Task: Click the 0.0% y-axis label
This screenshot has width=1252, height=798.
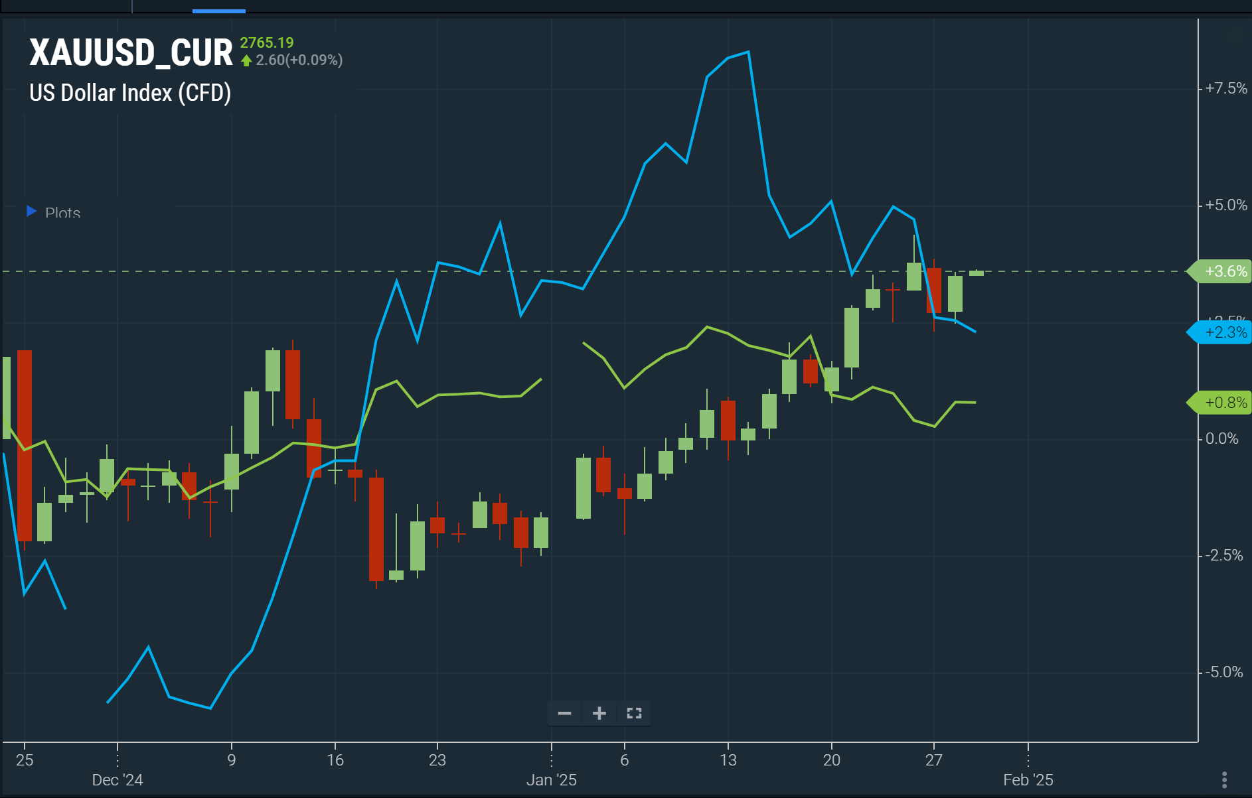Action: point(1221,438)
